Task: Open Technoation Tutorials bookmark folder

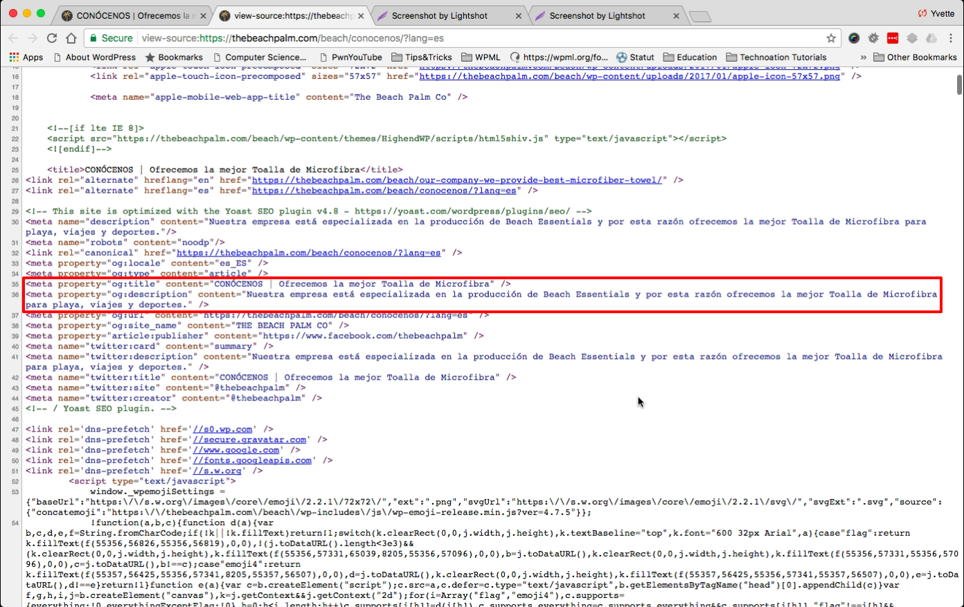Action: (776, 58)
